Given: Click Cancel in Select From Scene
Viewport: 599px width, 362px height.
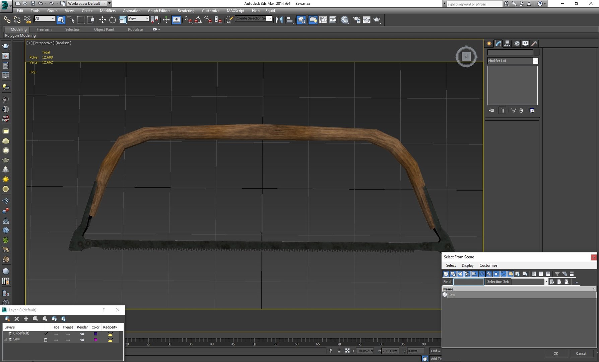Looking at the screenshot, I should (x=581, y=353).
